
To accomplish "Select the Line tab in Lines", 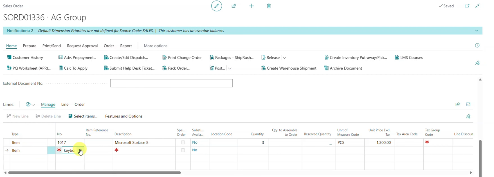I will [65, 104].
